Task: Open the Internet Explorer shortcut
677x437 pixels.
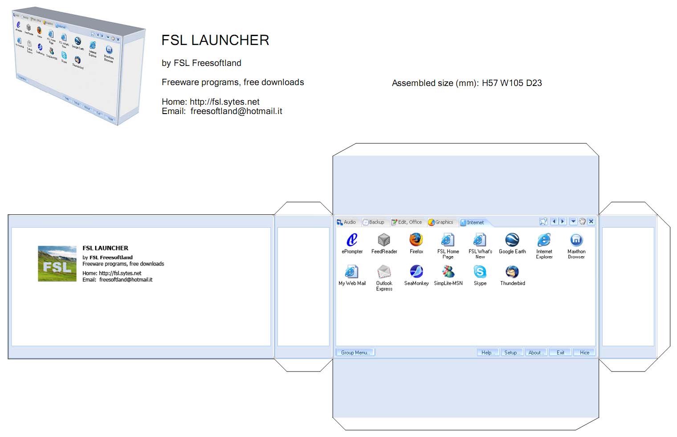Action: [544, 241]
